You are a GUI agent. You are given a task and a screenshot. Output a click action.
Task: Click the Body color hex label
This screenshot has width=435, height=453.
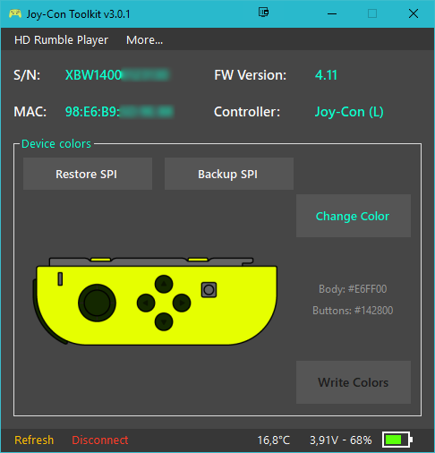coord(353,289)
